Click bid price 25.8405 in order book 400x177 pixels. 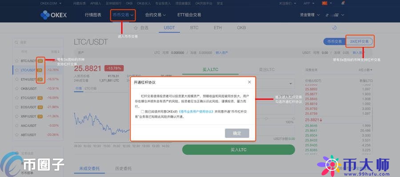(311, 145)
